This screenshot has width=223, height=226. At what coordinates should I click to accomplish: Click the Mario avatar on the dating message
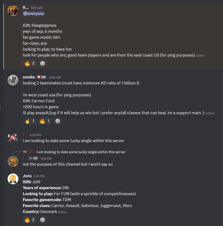coord(13,137)
